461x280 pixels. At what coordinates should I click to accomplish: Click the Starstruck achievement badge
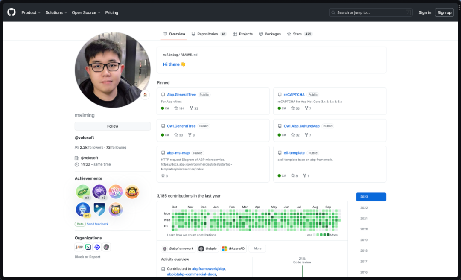[116, 210]
